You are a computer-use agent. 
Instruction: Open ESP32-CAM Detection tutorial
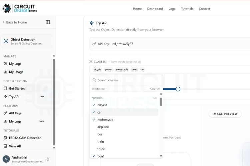[25, 138]
